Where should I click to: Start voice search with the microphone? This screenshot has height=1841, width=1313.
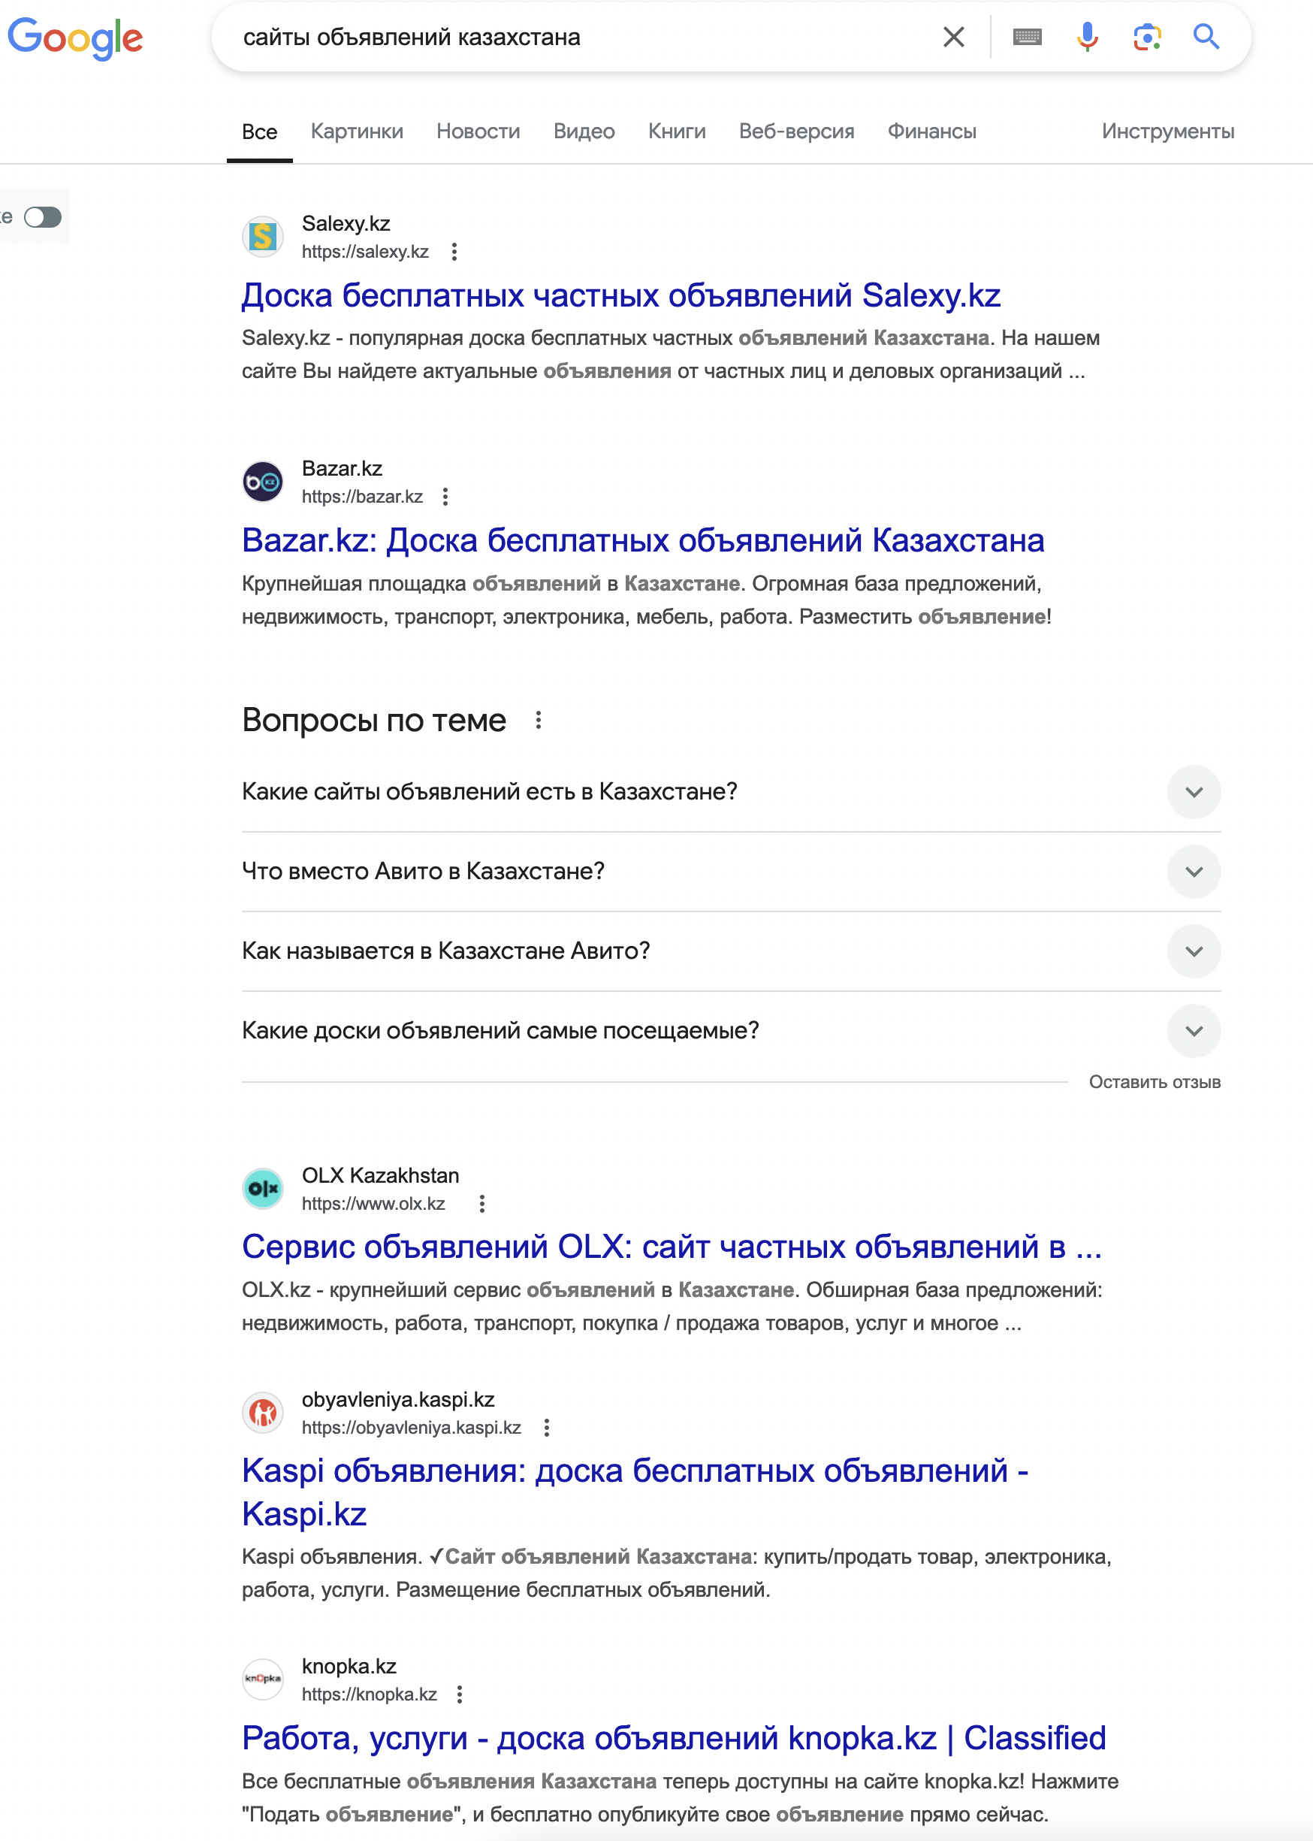pyautogui.click(x=1088, y=38)
